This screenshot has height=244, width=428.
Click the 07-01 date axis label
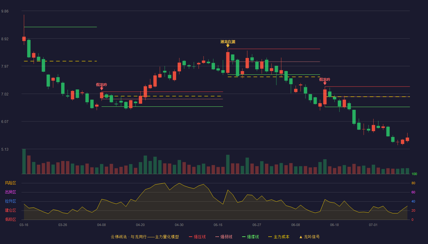click(373, 225)
